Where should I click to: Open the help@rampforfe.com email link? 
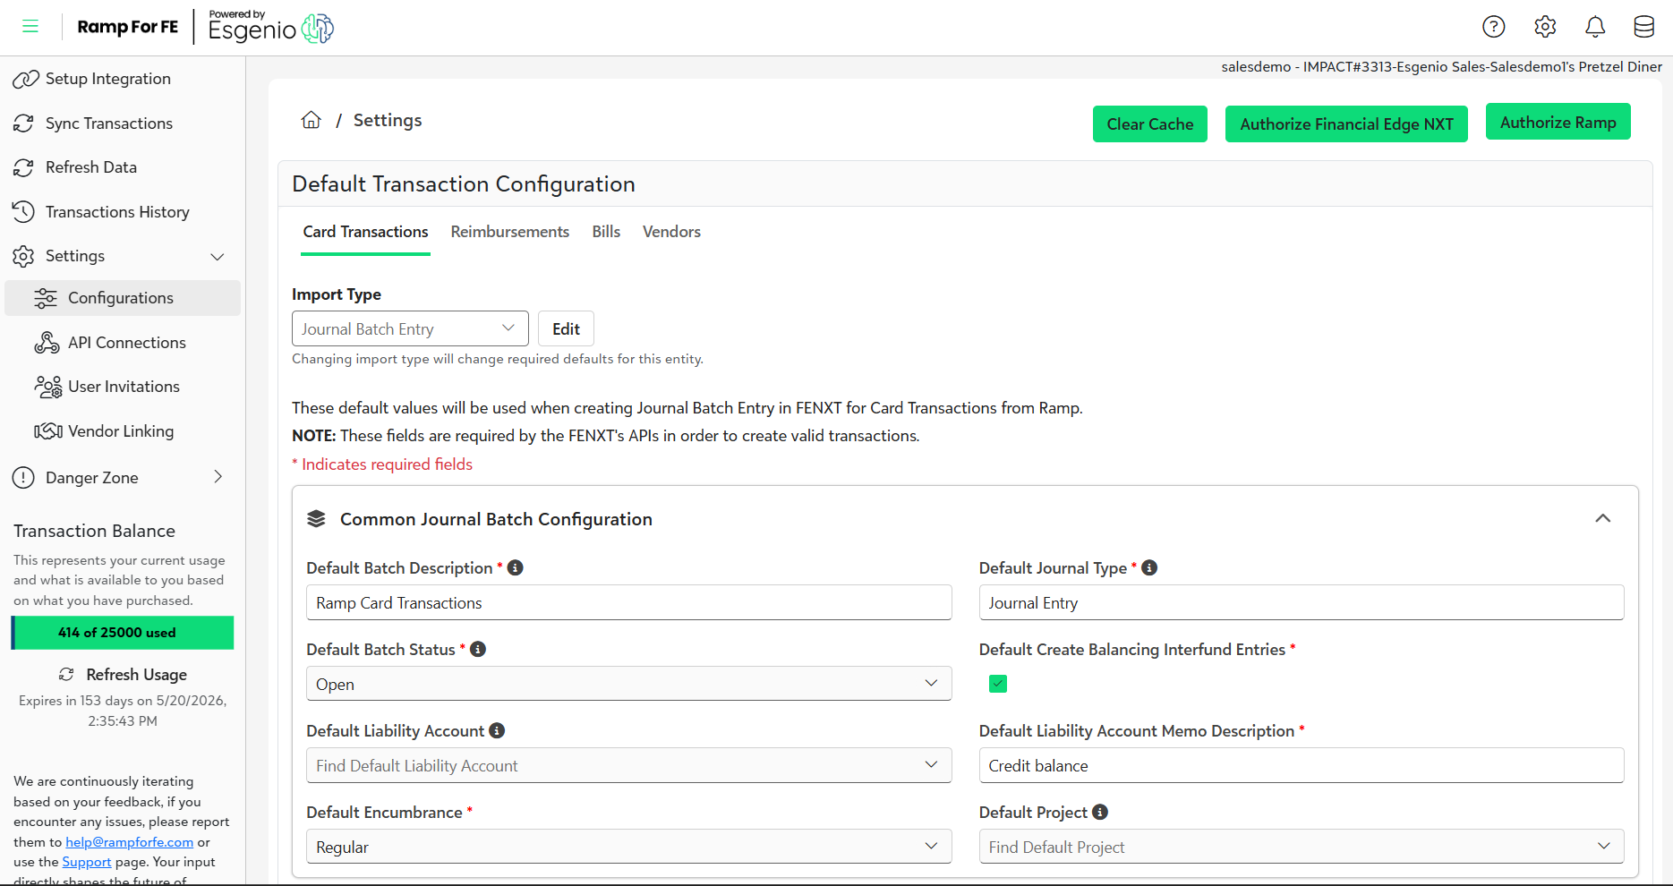pos(130,842)
